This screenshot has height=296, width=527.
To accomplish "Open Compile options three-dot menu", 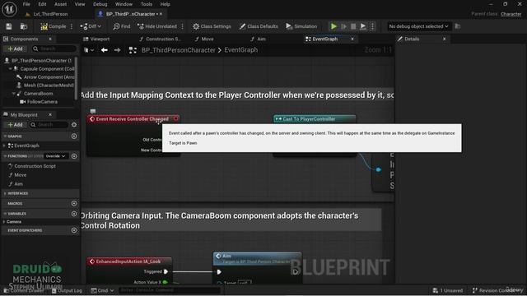I will 72,26.
